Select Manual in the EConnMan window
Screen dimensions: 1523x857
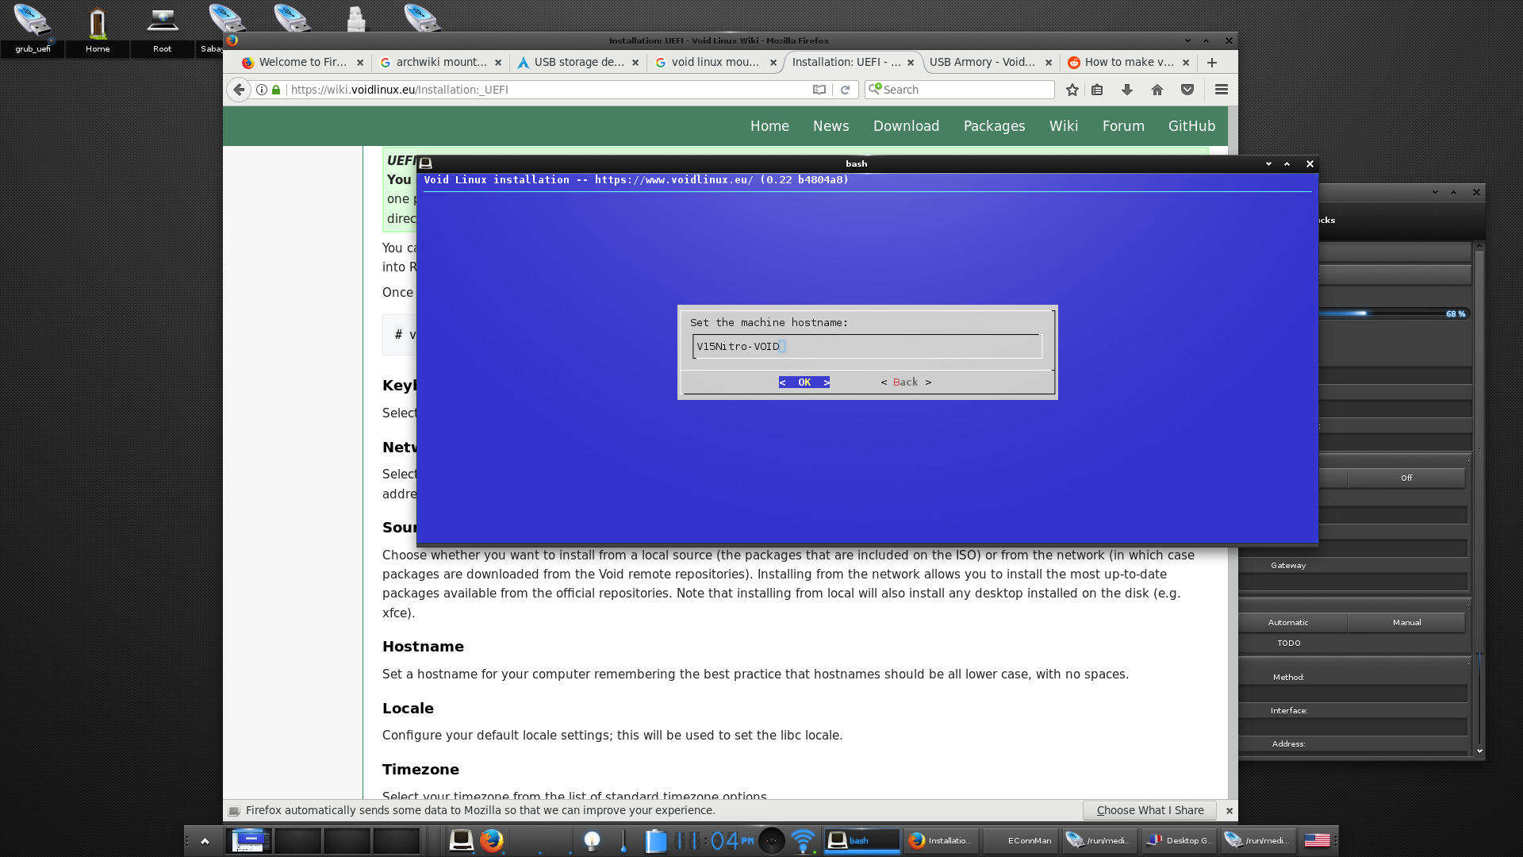point(1406,622)
